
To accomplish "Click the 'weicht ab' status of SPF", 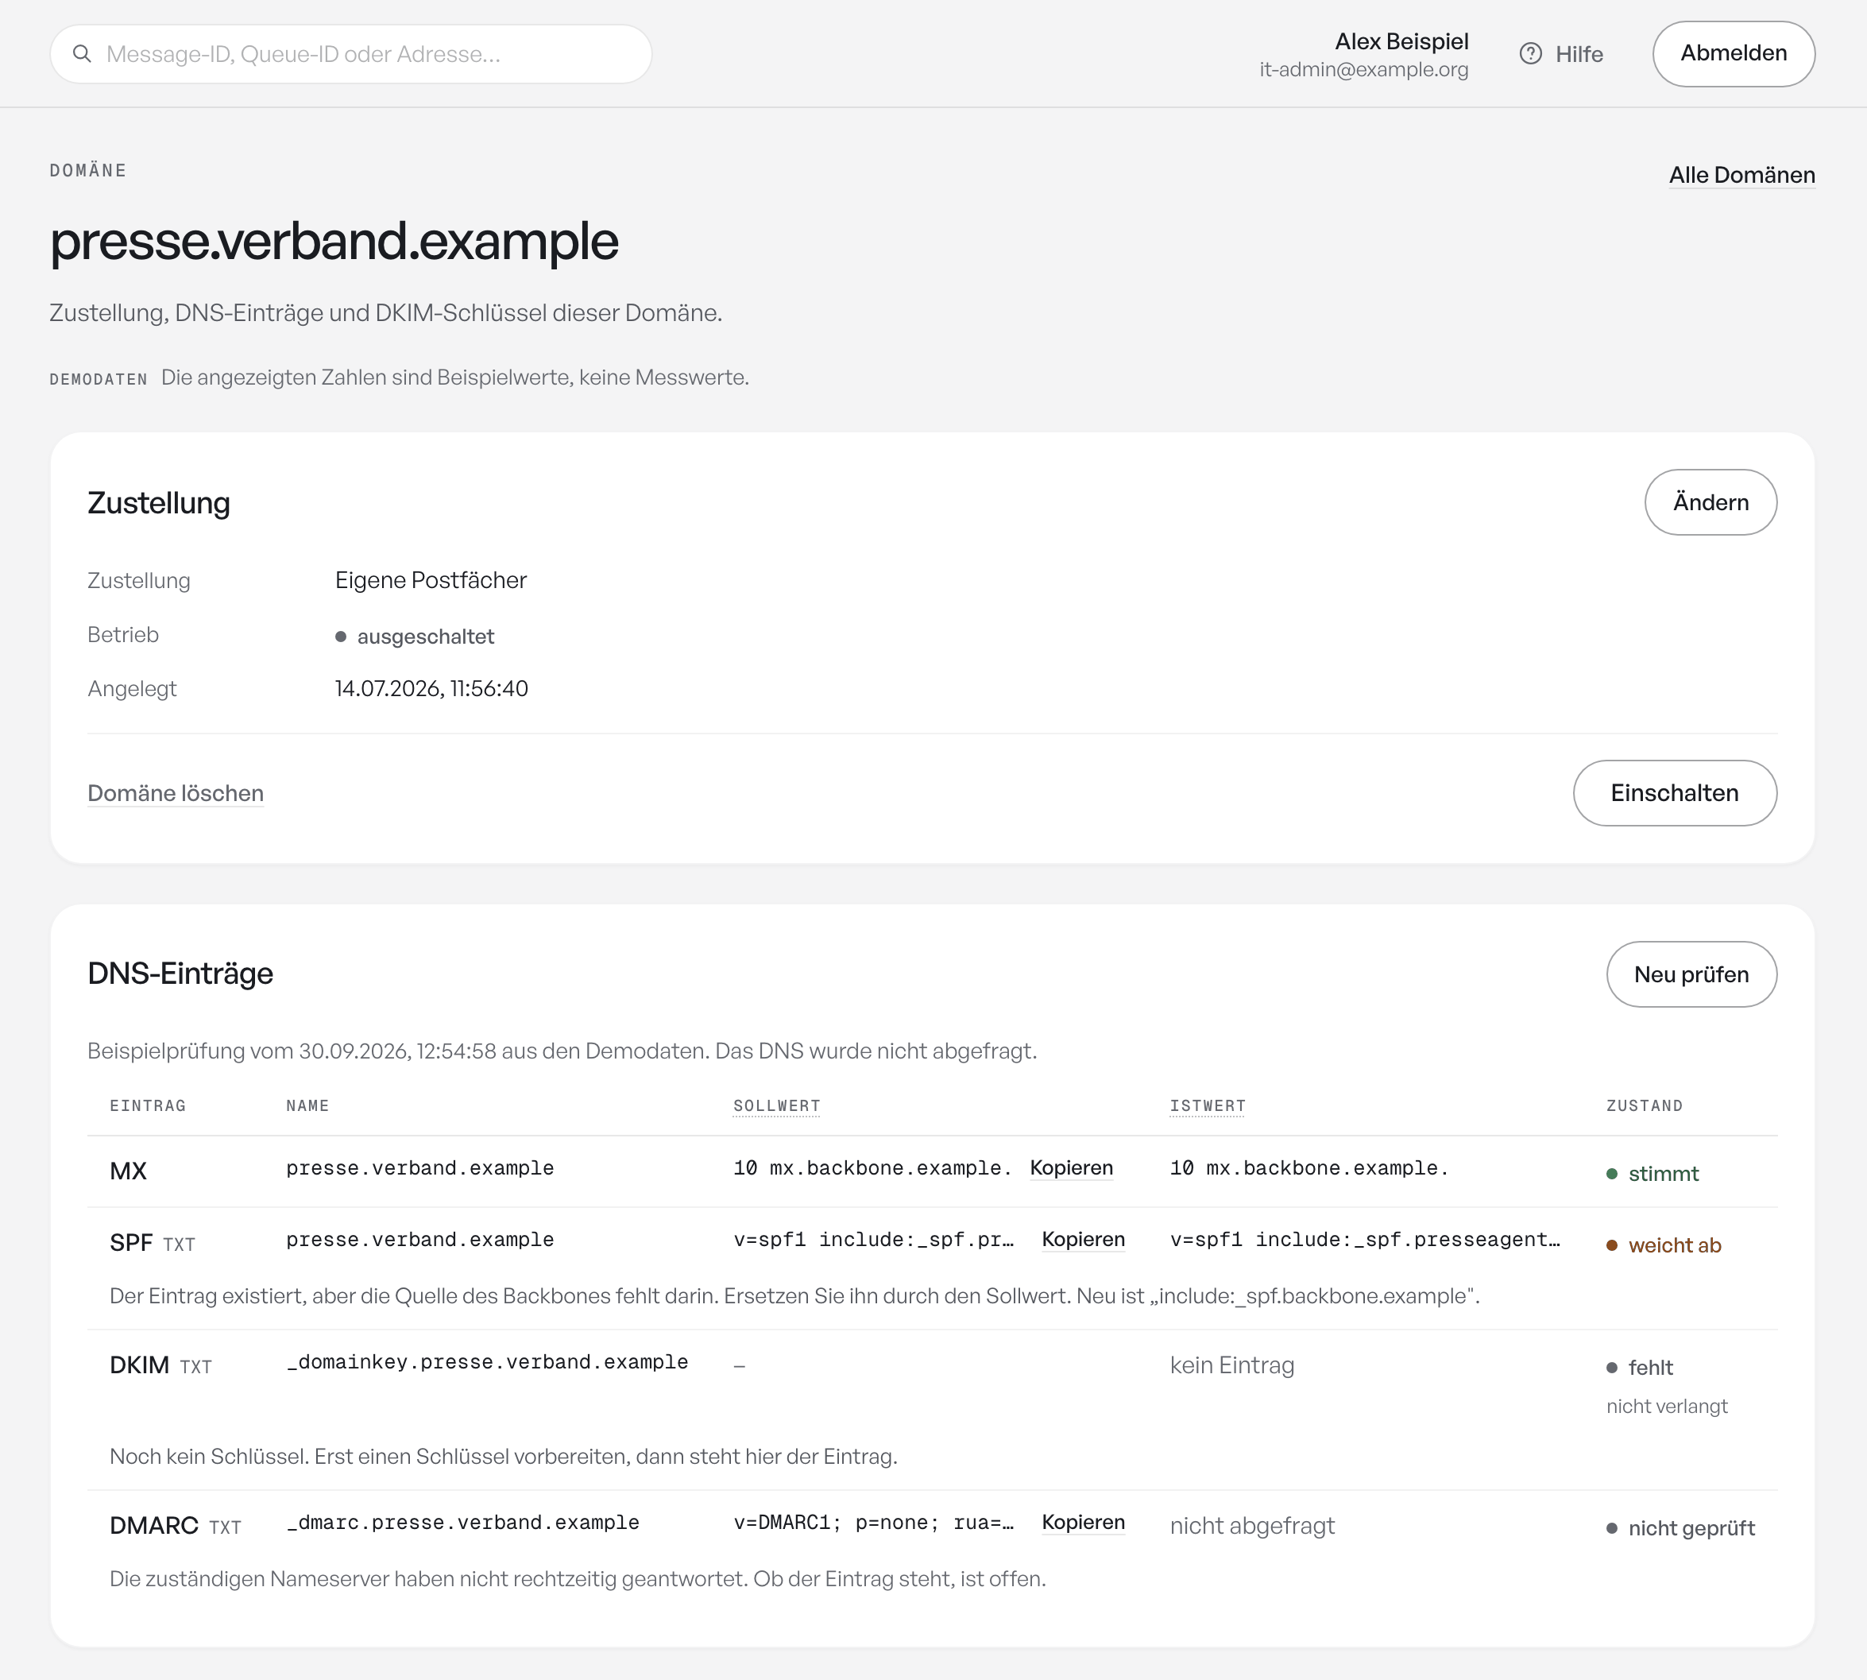I will tap(1663, 1245).
